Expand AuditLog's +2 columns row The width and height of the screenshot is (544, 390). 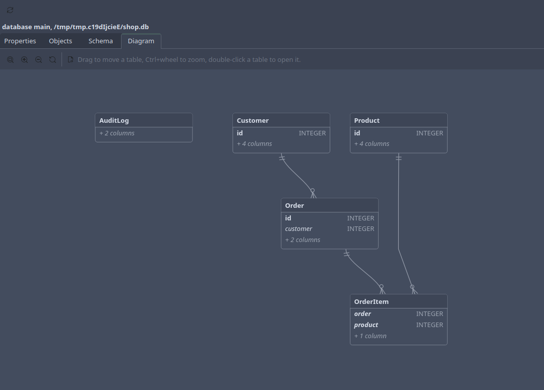pos(144,133)
